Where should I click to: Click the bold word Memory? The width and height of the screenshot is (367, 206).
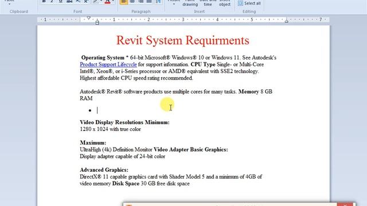[248, 92]
